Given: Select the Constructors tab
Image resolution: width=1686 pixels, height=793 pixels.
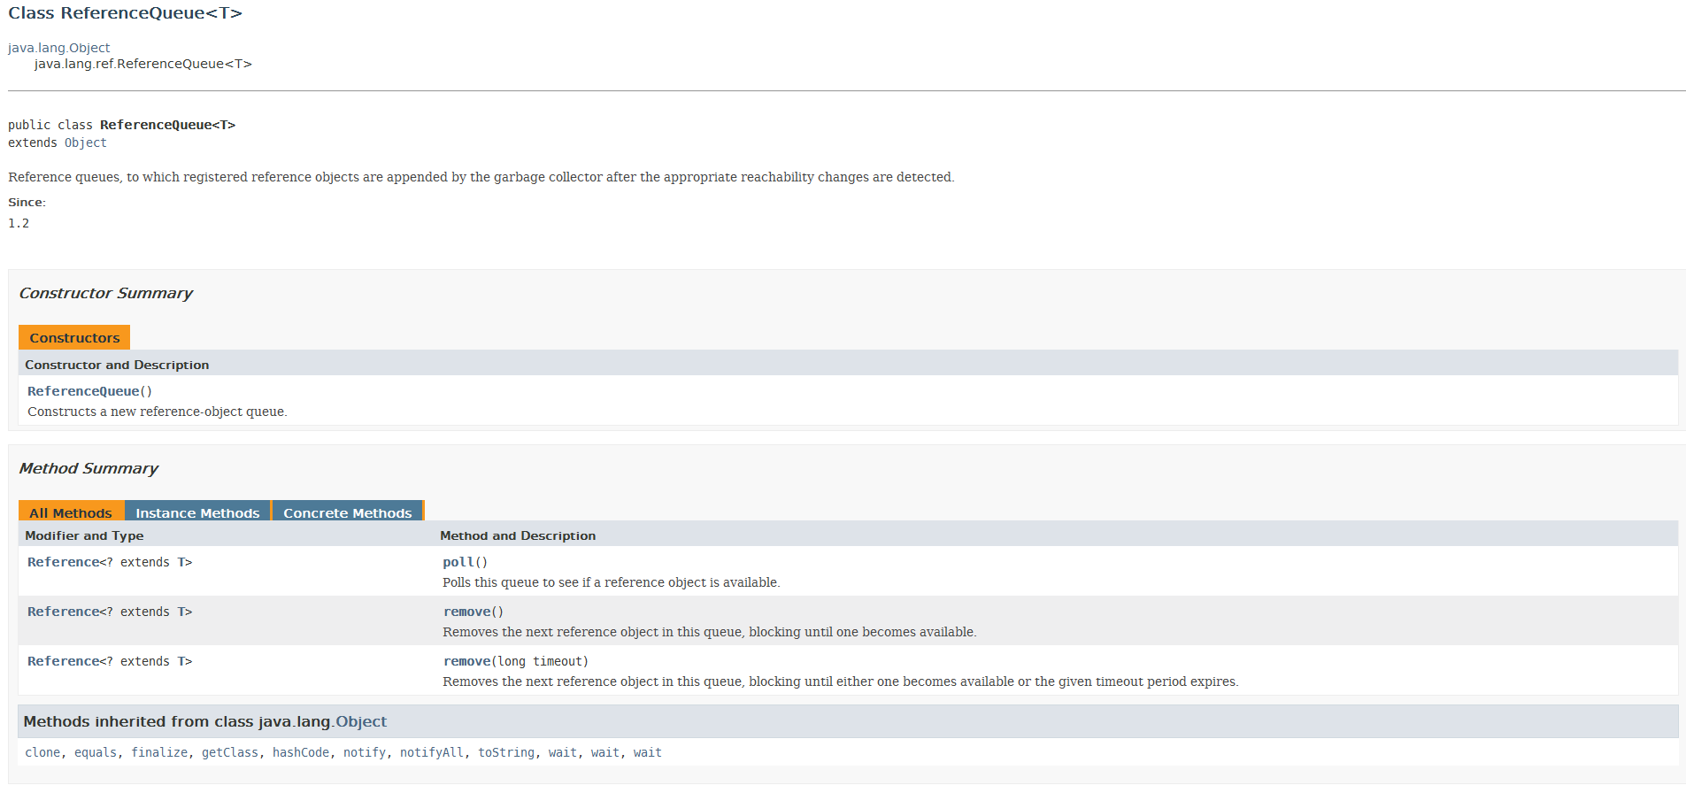Looking at the screenshot, I should 74,337.
